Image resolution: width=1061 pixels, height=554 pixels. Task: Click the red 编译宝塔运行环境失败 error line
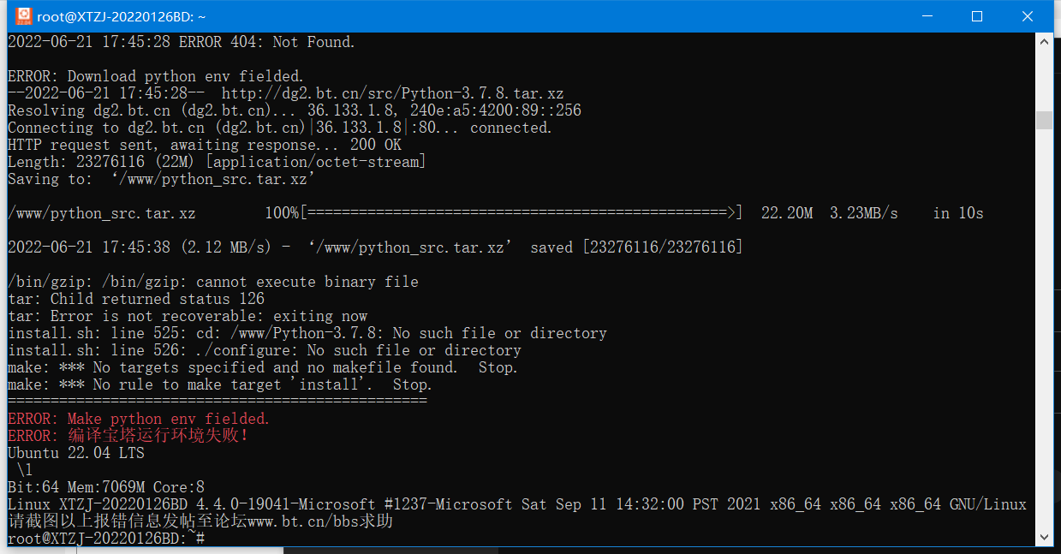pos(128,435)
